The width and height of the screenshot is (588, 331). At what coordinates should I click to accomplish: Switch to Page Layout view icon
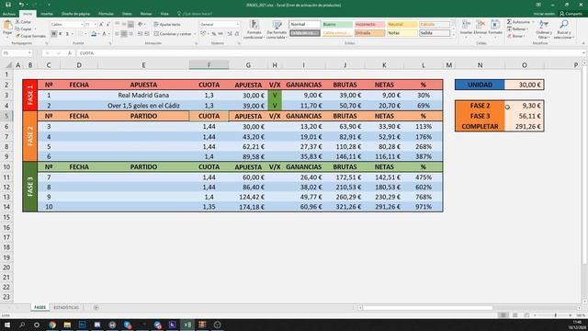[515, 315]
